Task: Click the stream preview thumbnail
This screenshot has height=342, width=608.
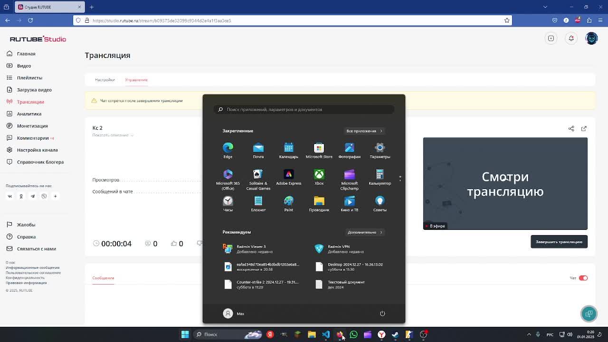Action: click(x=505, y=184)
